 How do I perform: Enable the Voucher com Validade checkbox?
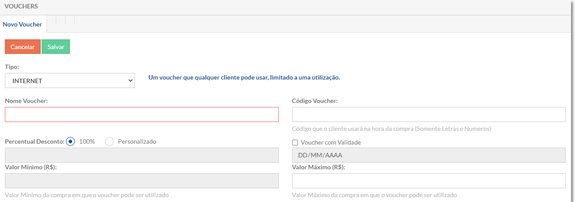(x=295, y=143)
